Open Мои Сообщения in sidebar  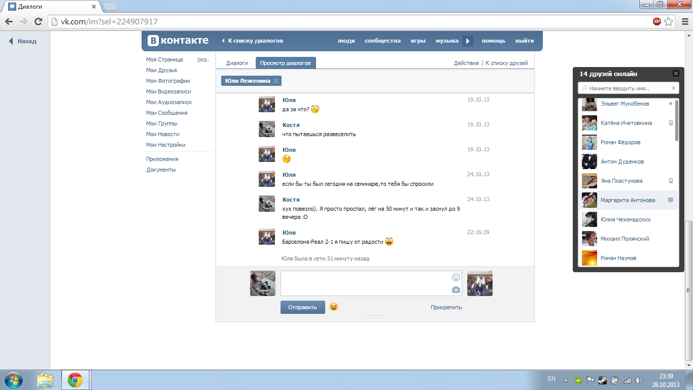coord(166,113)
